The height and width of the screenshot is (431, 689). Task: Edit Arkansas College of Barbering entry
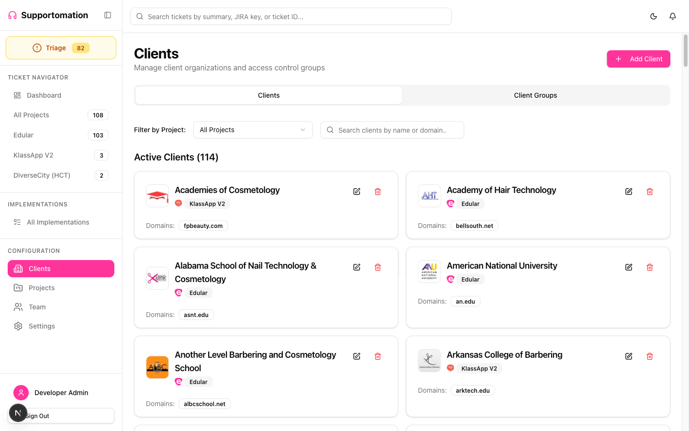click(x=628, y=356)
